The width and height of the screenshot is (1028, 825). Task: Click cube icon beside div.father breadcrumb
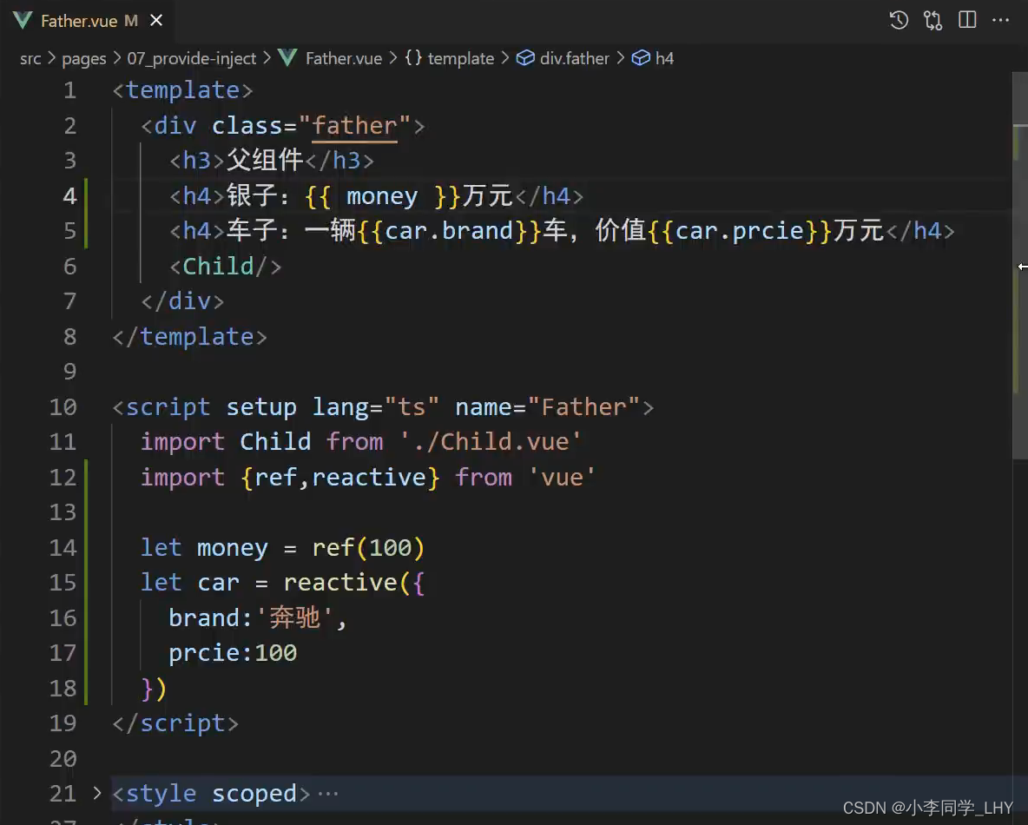[x=525, y=58]
